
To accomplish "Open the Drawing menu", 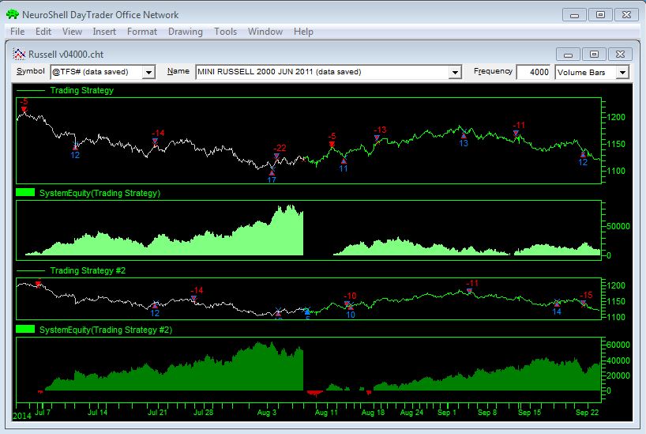I will point(186,32).
